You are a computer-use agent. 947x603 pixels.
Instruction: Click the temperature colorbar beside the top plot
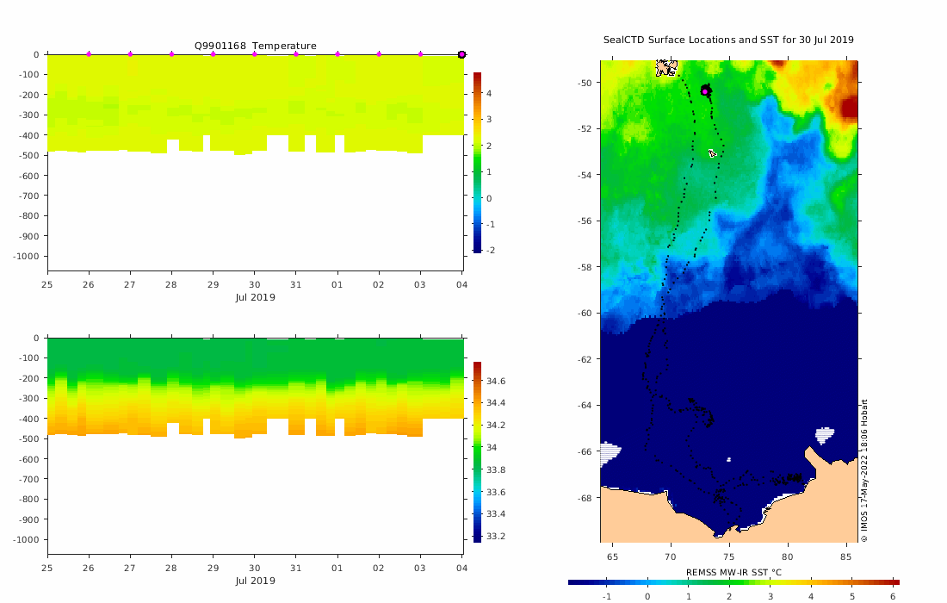pos(477,162)
